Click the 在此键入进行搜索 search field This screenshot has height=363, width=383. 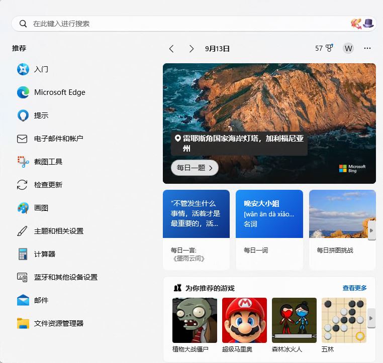click(x=194, y=24)
